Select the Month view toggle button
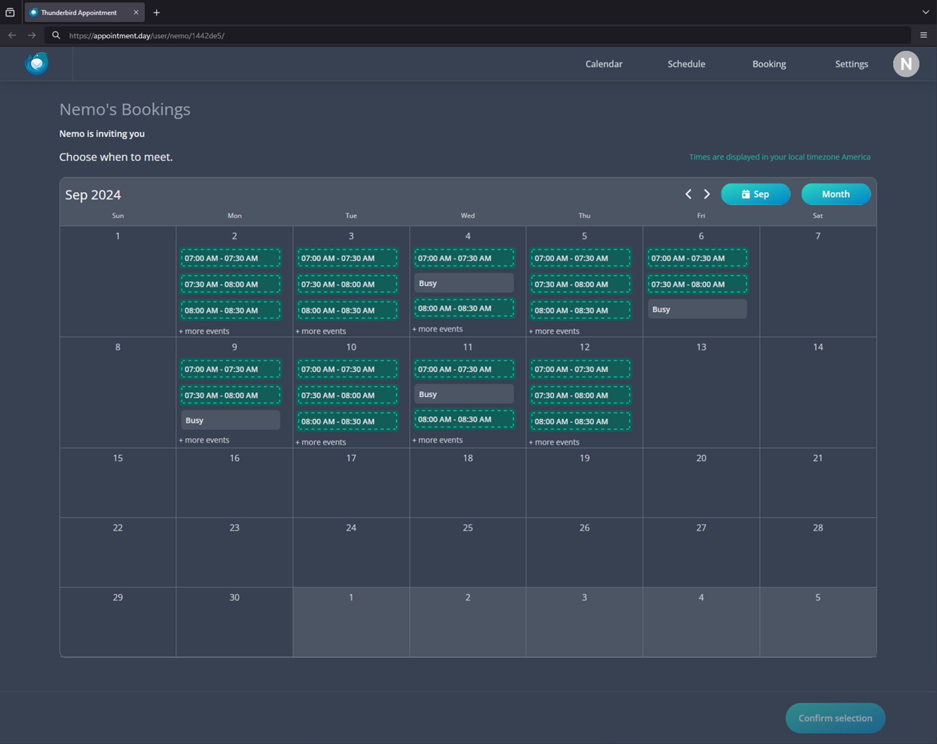This screenshot has height=744, width=937. (835, 194)
